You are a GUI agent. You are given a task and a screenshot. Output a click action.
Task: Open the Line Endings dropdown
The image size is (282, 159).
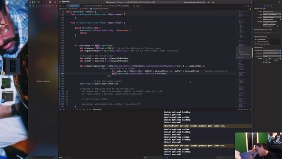pyautogui.click(x=272, y=53)
